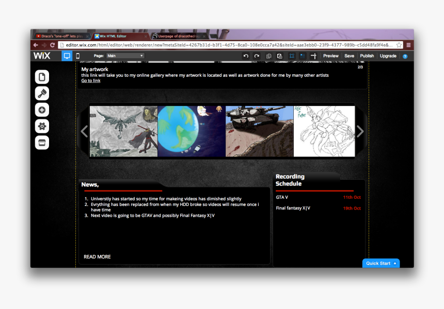The height and width of the screenshot is (309, 444).
Task: Open the Chrome menu hamburger icon
Action: click(408, 45)
